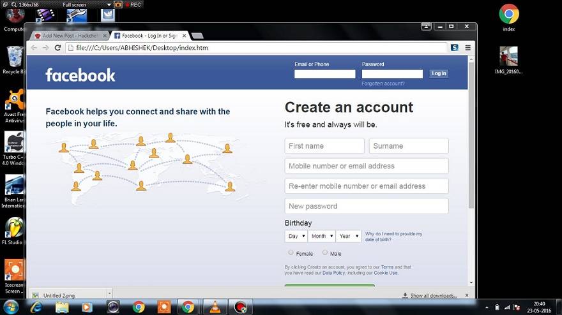Click the page vertical scrollbar thumb

click(x=471, y=135)
